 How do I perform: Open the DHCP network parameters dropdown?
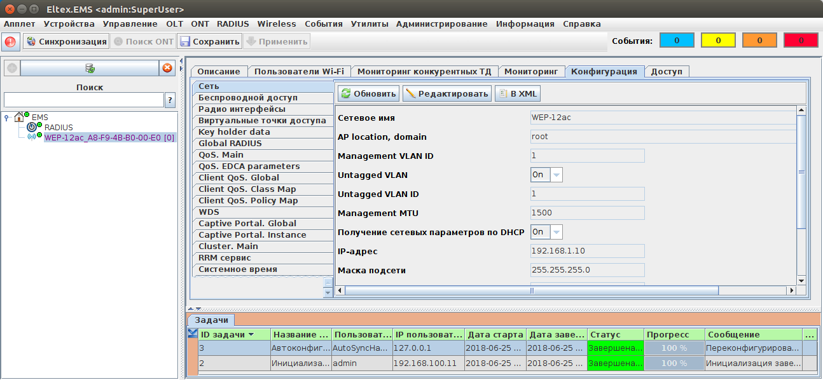(556, 232)
